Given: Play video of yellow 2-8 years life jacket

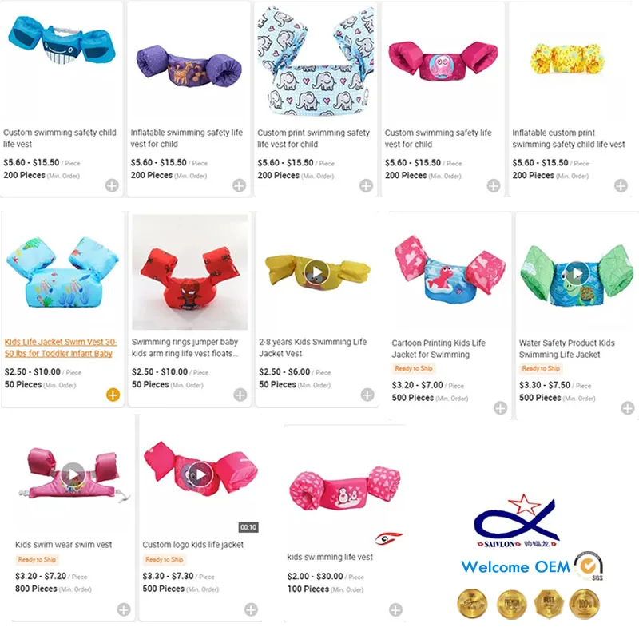Looking at the screenshot, I should click(316, 272).
